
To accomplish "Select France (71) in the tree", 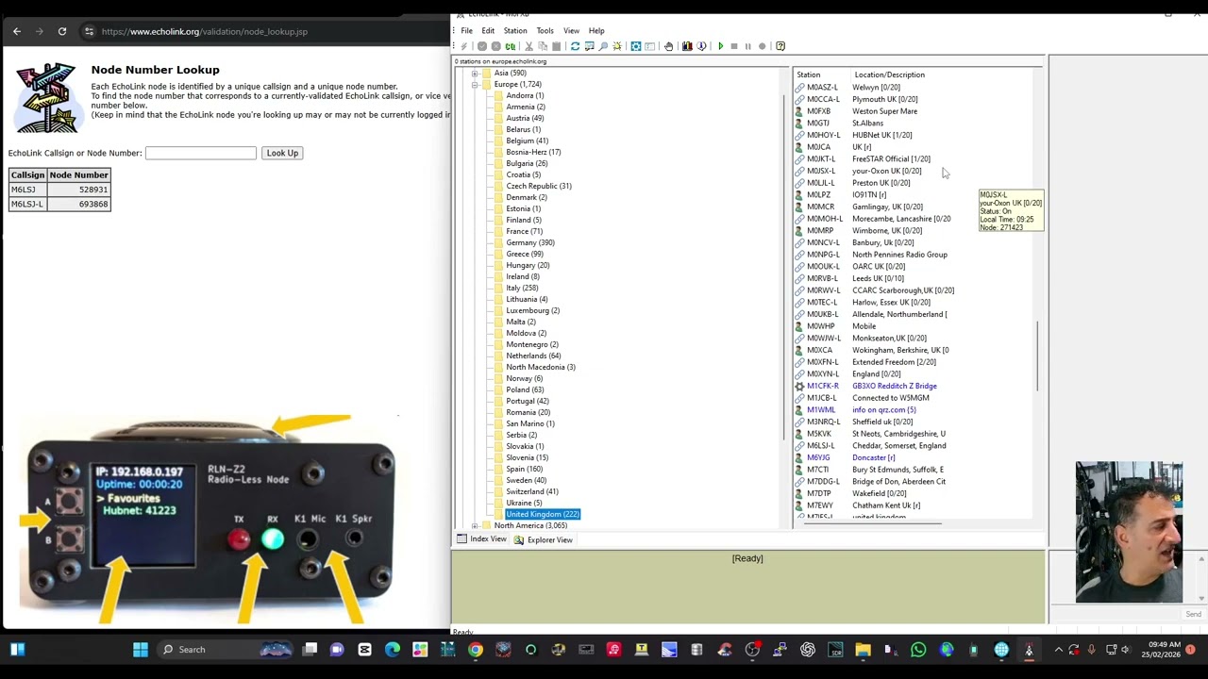I will tap(524, 231).
